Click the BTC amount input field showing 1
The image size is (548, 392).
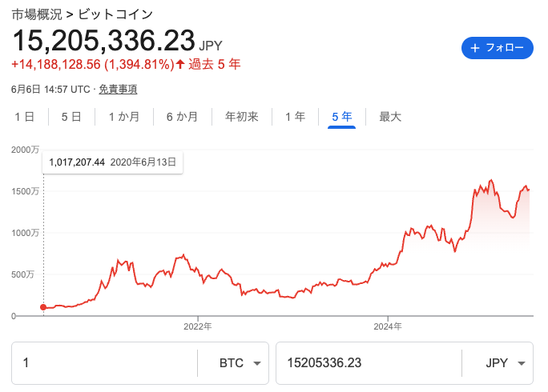(x=104, y=363)
